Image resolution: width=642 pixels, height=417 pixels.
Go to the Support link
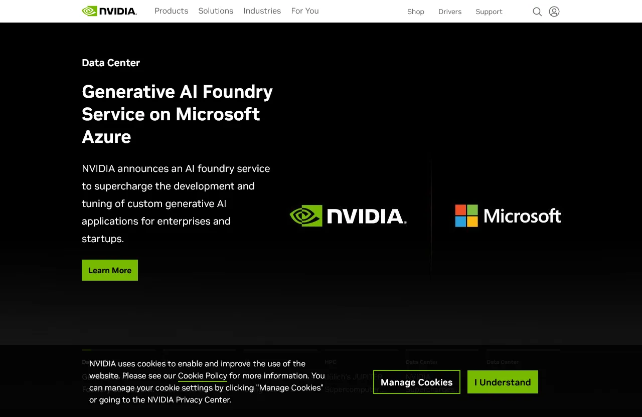pyautogui.click(x=489, y=12)
